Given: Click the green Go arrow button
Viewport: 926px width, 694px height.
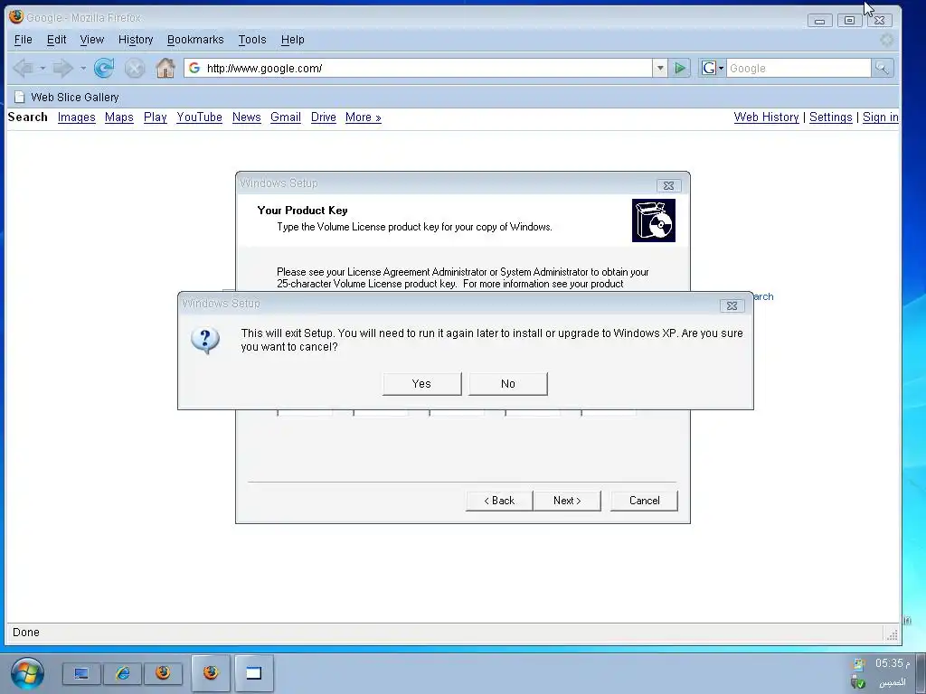Looking at the screenshot, I should (x=680, y=69).
